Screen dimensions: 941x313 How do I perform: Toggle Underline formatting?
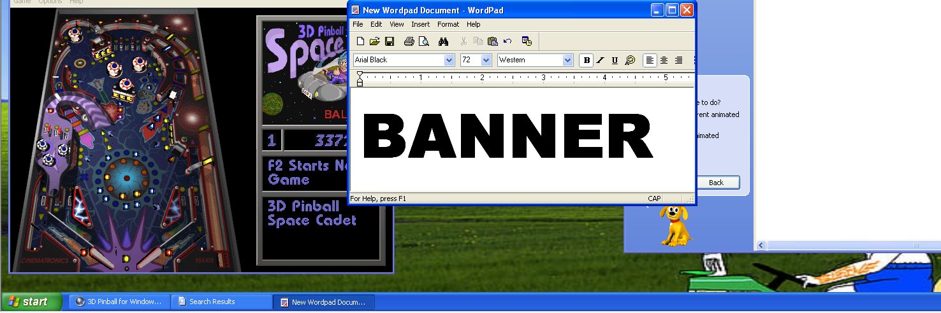pos(615,60)
